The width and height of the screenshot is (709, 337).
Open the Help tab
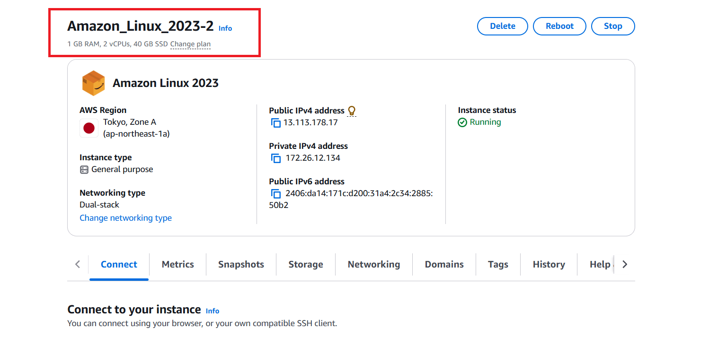pos(600,265)
